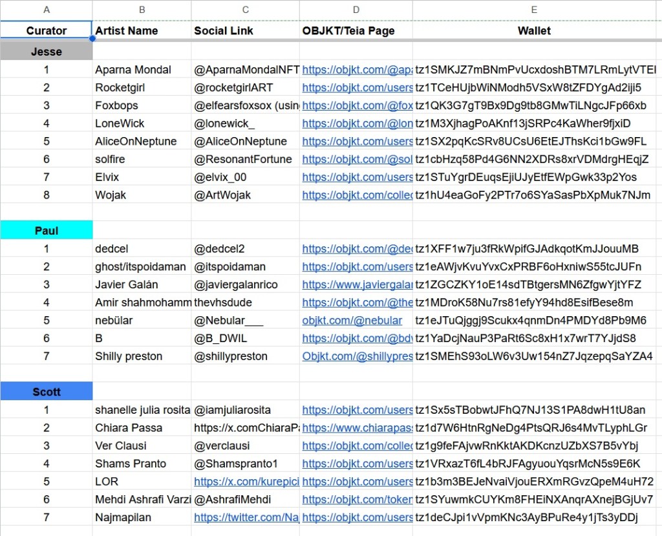Screen dimensions: 662x536
Task: Select Wojak's wallet address cell
Action: 534,195
